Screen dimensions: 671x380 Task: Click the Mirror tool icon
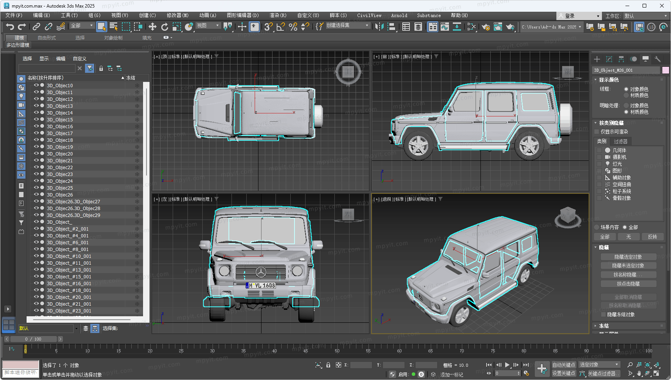point(379,27)
